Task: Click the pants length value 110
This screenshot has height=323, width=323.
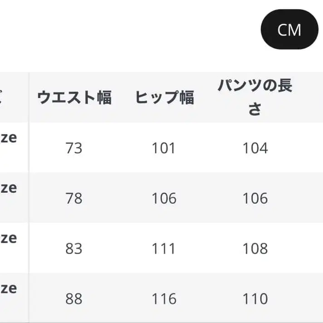Action: pyautogui.click(x=255, y=299)
